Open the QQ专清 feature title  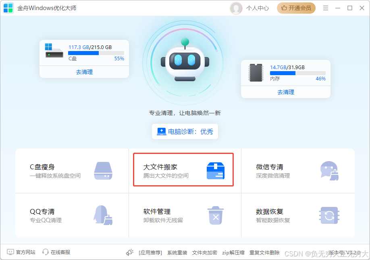42,211
